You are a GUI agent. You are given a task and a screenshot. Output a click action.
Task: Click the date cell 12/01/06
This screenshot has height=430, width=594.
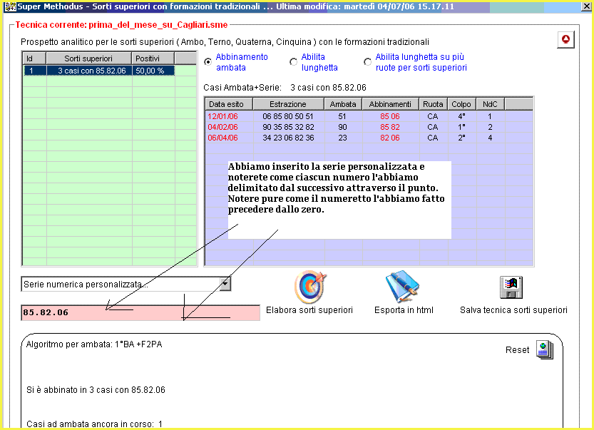(223, 116)
